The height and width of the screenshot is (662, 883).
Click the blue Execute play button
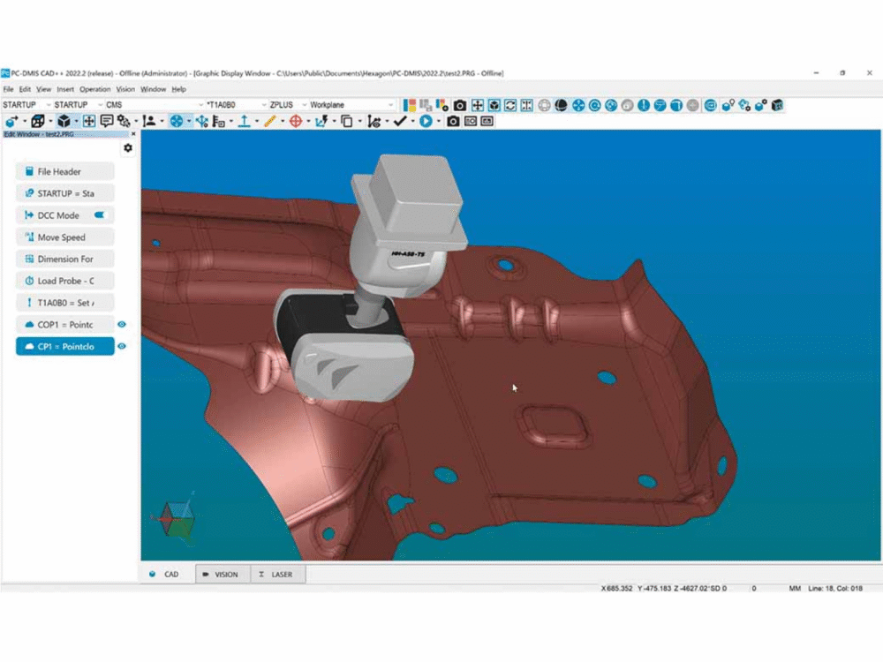[x=426, y=121]
